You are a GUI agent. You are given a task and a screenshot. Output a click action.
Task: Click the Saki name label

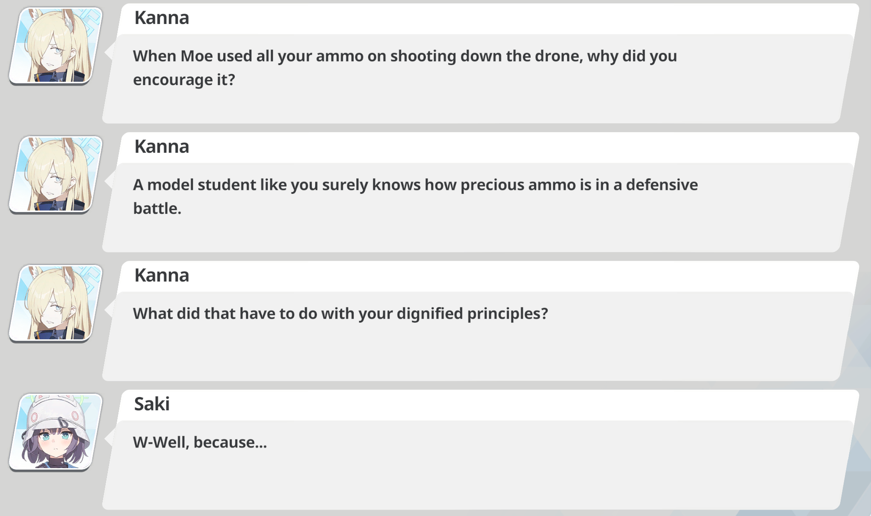tap(152, 404)
